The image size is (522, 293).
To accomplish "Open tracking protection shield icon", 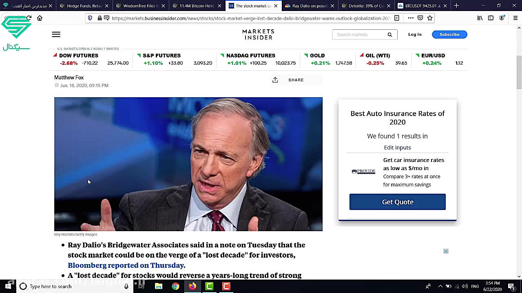I will point(90,18).
